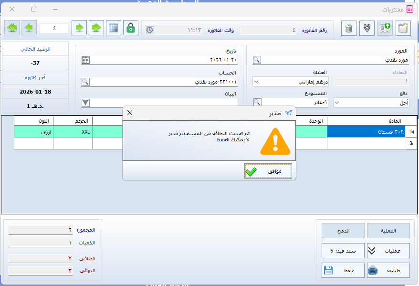419x286 pixels.
Task: Close the تحذير warning dialog with X
Action: [x=130, y=113]
